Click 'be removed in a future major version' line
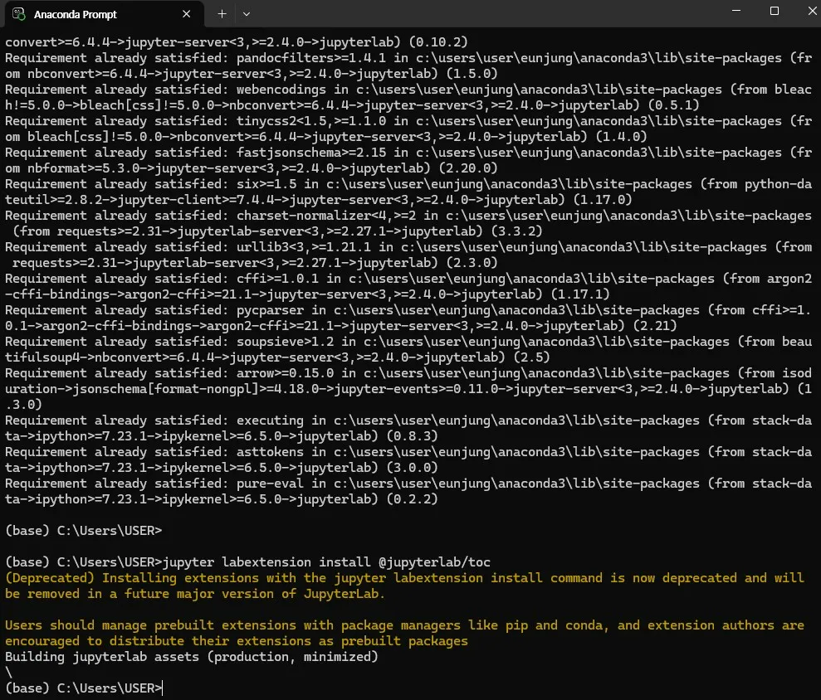Screen dimensions: 821x700 click(195, 594)
